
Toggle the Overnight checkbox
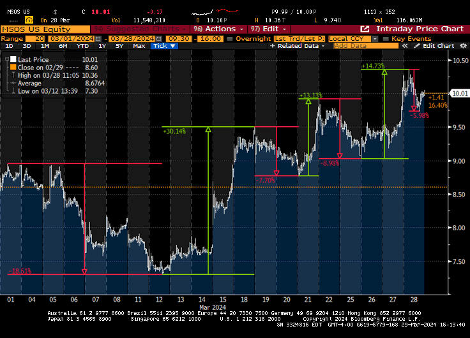(x=230, y=39)
